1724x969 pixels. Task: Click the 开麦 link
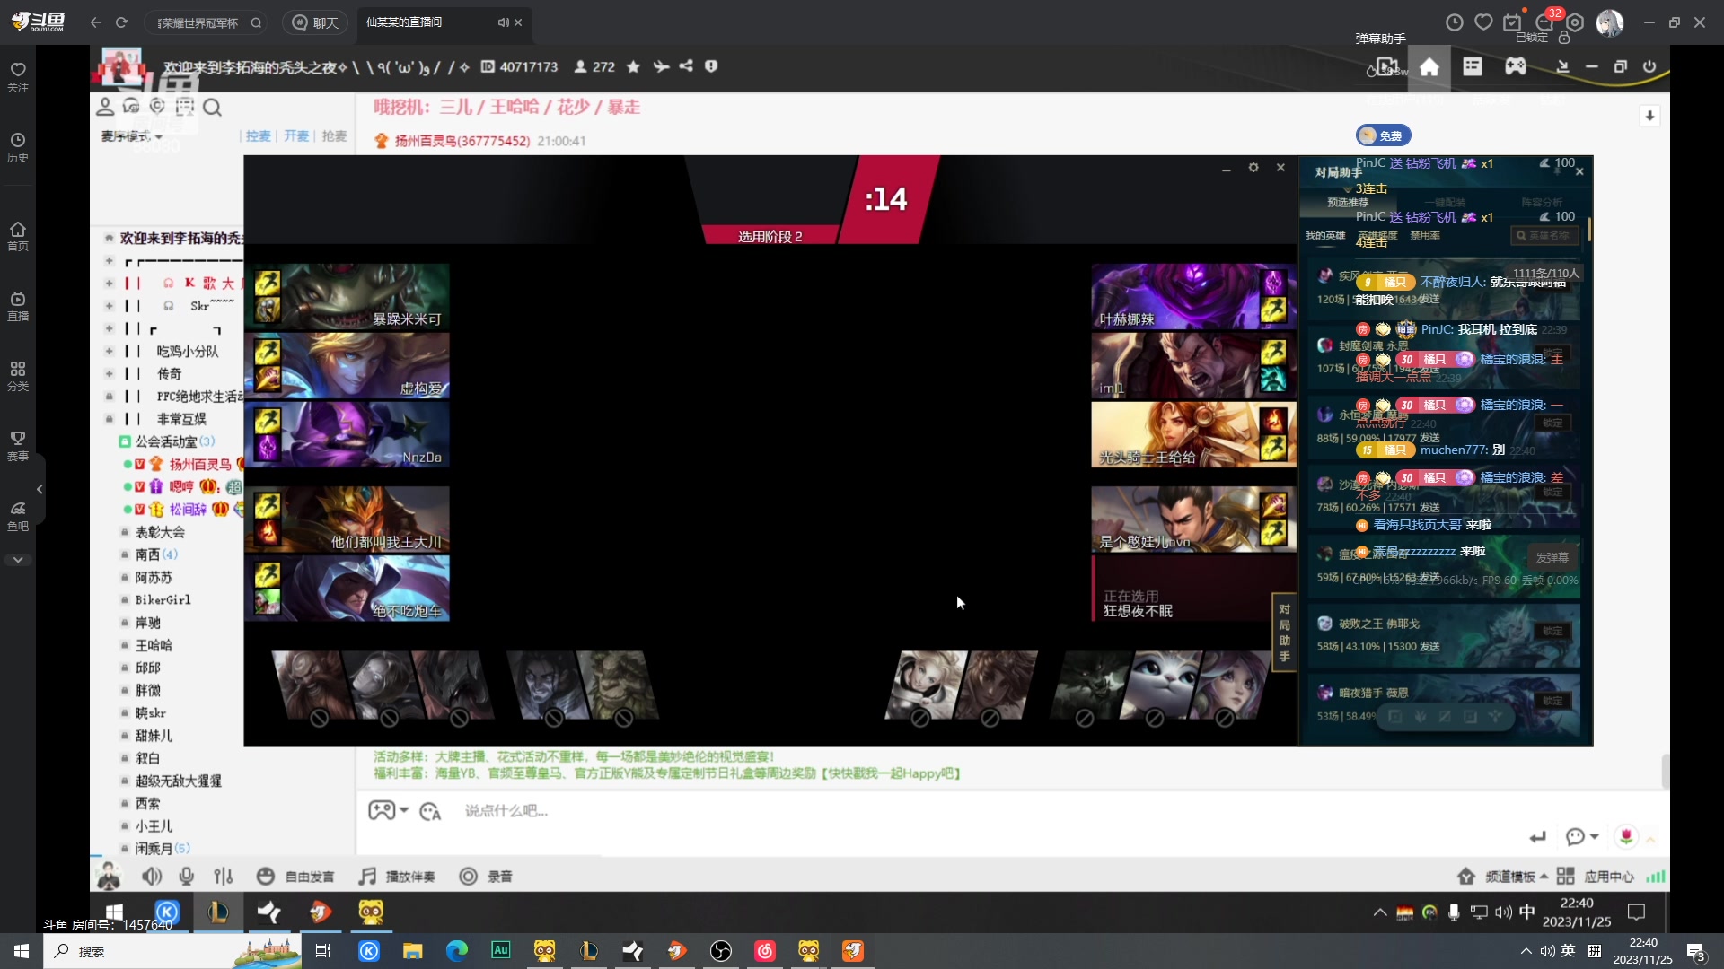(x=296, y=136)
